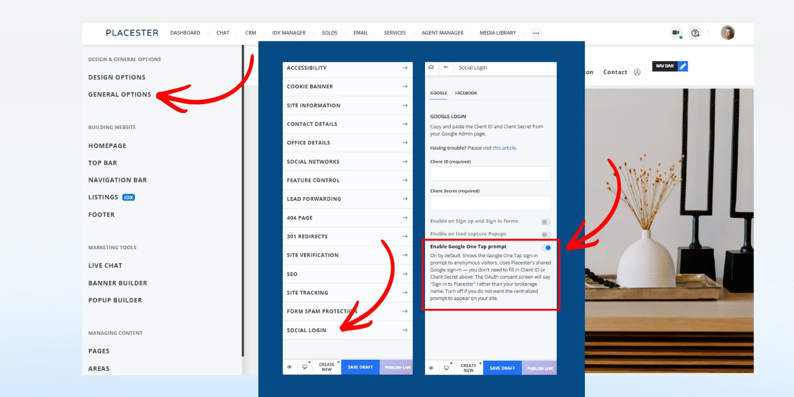Expand the Accessibility settings row
Screen dimensions: 794x397
(x=348, y=68)
